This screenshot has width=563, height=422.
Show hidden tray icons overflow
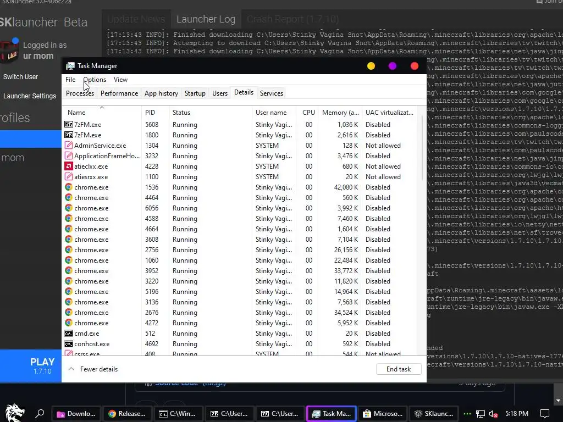click(467, 414)
